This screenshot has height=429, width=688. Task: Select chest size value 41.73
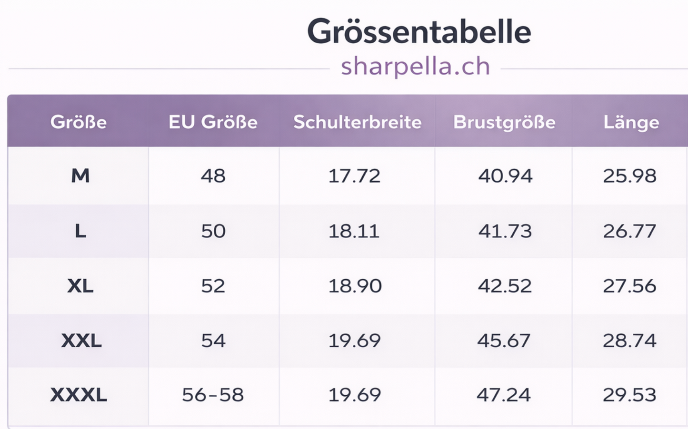pyautogui.click(x=505, y=231)
